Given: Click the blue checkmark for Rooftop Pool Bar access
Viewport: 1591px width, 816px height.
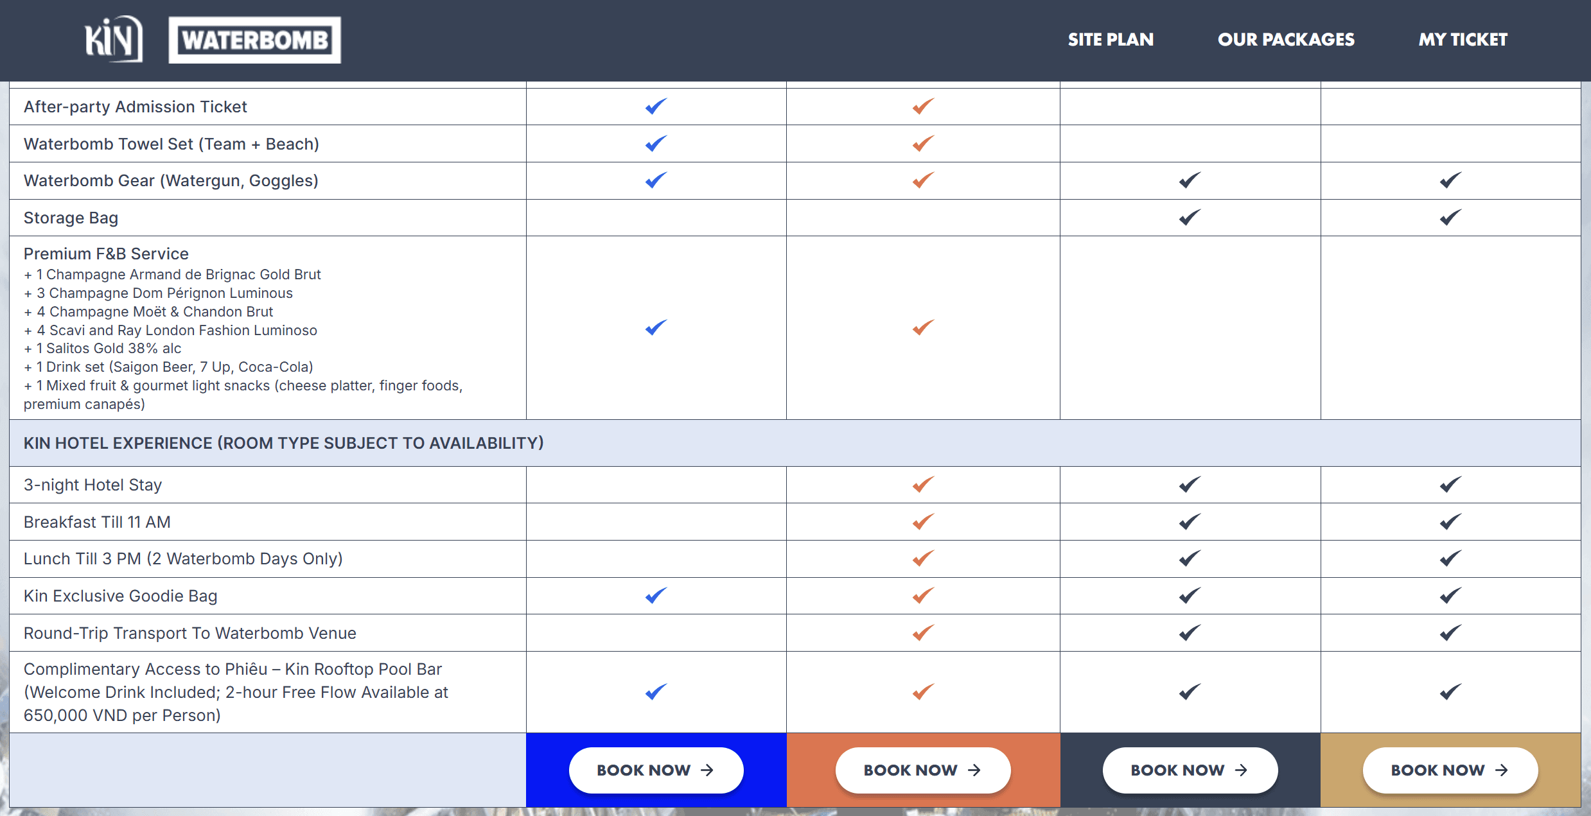Looking at the screenshot, I should click(x=656, y=692).
